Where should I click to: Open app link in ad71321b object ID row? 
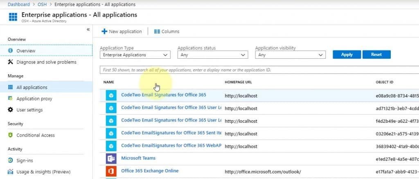tap(171, 108)
